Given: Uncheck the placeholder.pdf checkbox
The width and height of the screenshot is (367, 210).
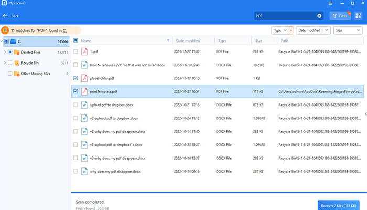Looking at the screenshot, I should point(76,78).
